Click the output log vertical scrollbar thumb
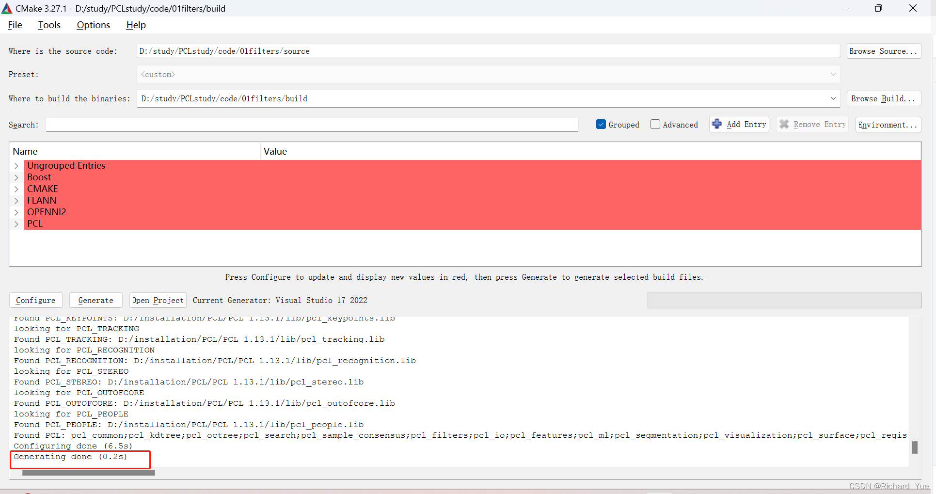This screenshot has height=494, width=936. (x=915, y=447)
